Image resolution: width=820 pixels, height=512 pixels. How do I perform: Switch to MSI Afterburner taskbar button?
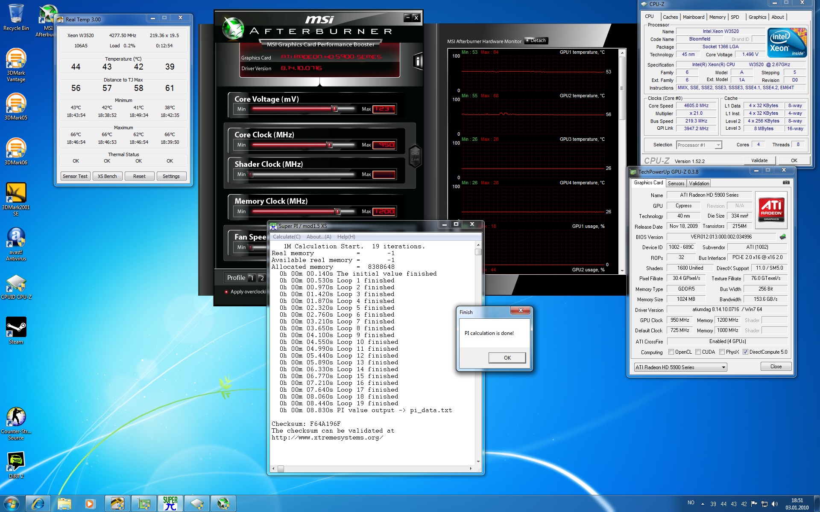(223, 504)
